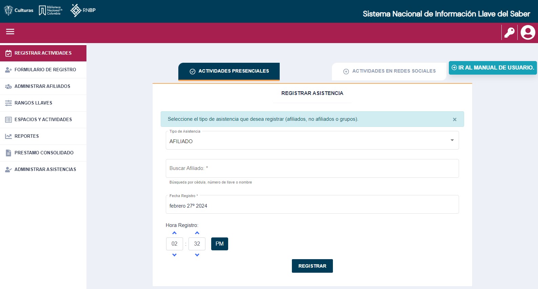Click the Rangos Llaves sliders icon
Image resolution: width=538 pixels, height=289 pixels.
point(8,103)
